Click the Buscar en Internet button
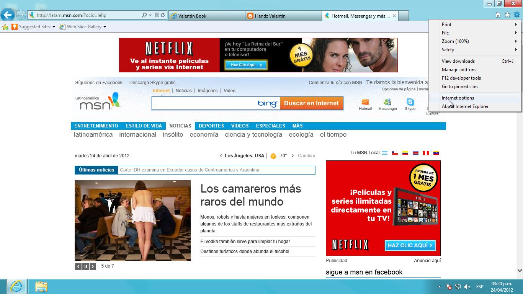523x294 pixels. pyautogui.click(x=311, y=103)
